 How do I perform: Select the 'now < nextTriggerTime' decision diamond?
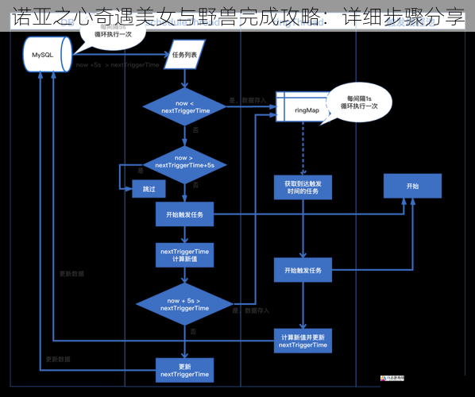pyautogui.click(x=184, y=107)
